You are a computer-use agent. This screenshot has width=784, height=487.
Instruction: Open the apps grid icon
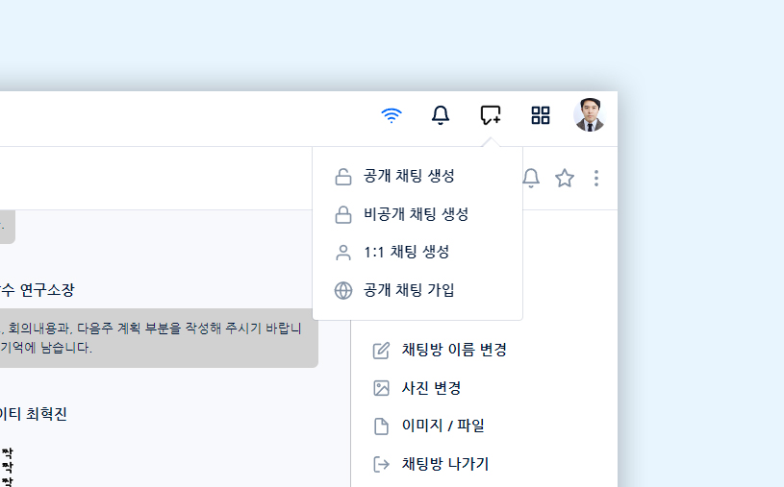(x=541, y=115)
